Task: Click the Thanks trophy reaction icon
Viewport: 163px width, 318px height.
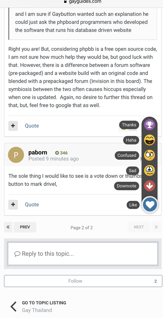Action: pyautogui.click(x=150, y=125)
